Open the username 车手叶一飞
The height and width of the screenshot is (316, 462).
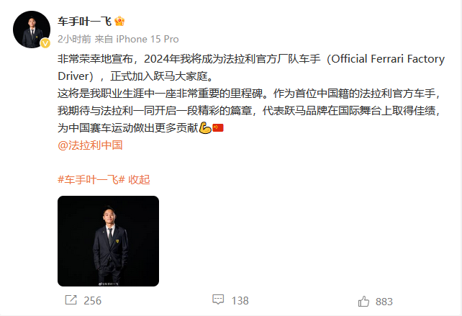coord(84,22)
